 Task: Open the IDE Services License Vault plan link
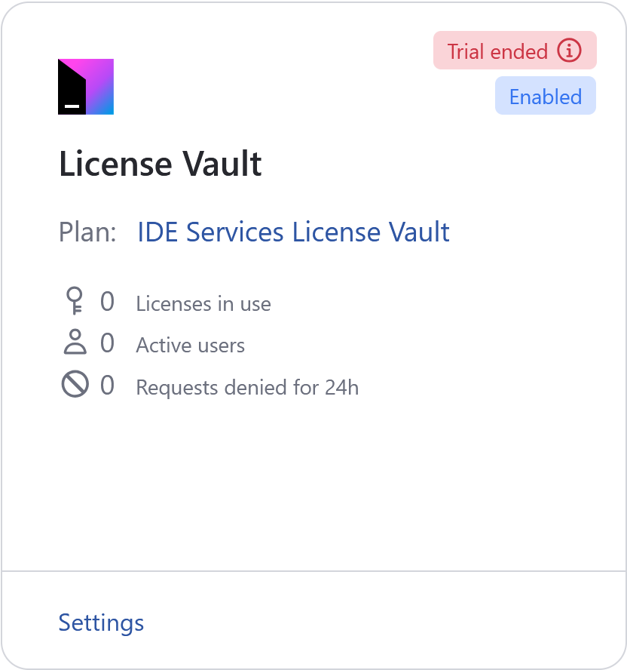point(293,232)
